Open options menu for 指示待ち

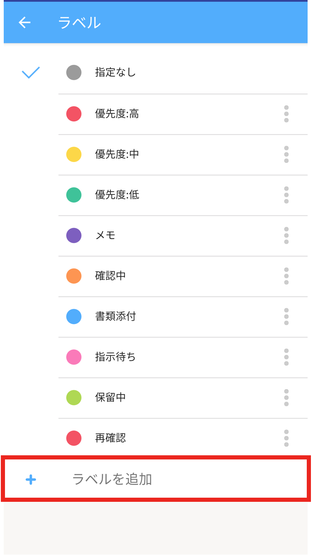click(x=286, y=357)
